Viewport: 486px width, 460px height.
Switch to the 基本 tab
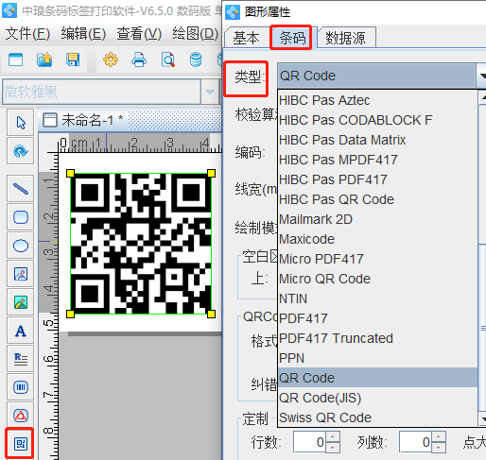[x=246, y=38]
